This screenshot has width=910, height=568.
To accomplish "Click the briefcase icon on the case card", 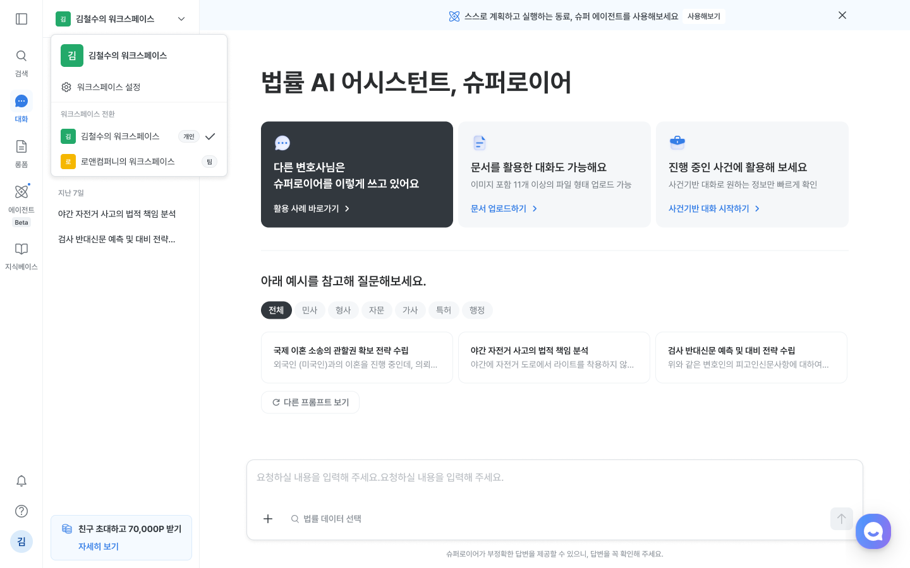I will pyautogui.click(x=677, y=143).
